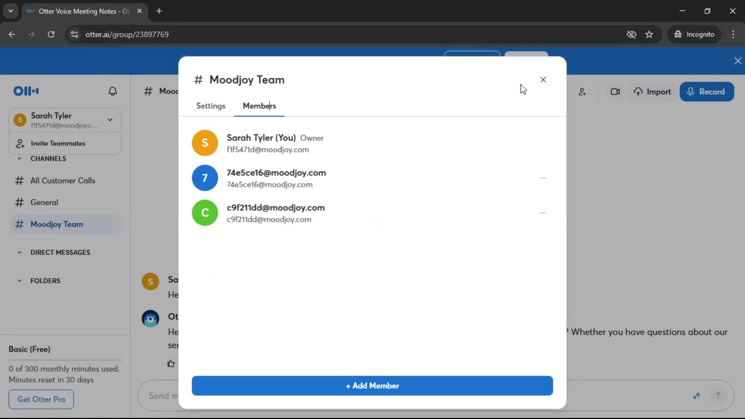Click the blue 7 avatar

click(x=205, y=178)
